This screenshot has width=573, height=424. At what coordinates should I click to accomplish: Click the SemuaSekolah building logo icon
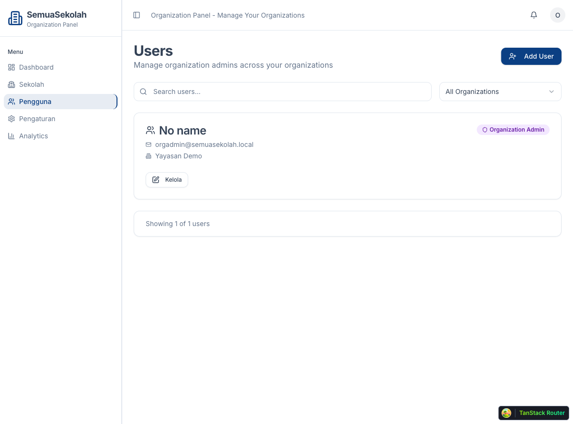(15, 18)
